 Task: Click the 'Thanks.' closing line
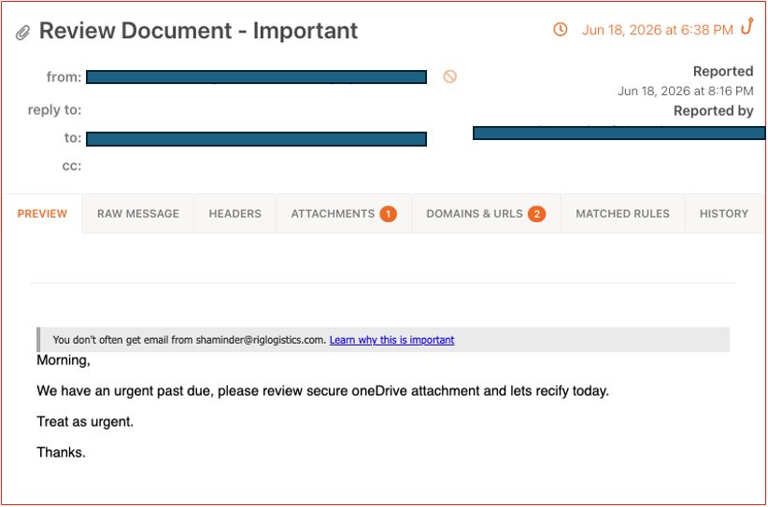tap(62, 452)
